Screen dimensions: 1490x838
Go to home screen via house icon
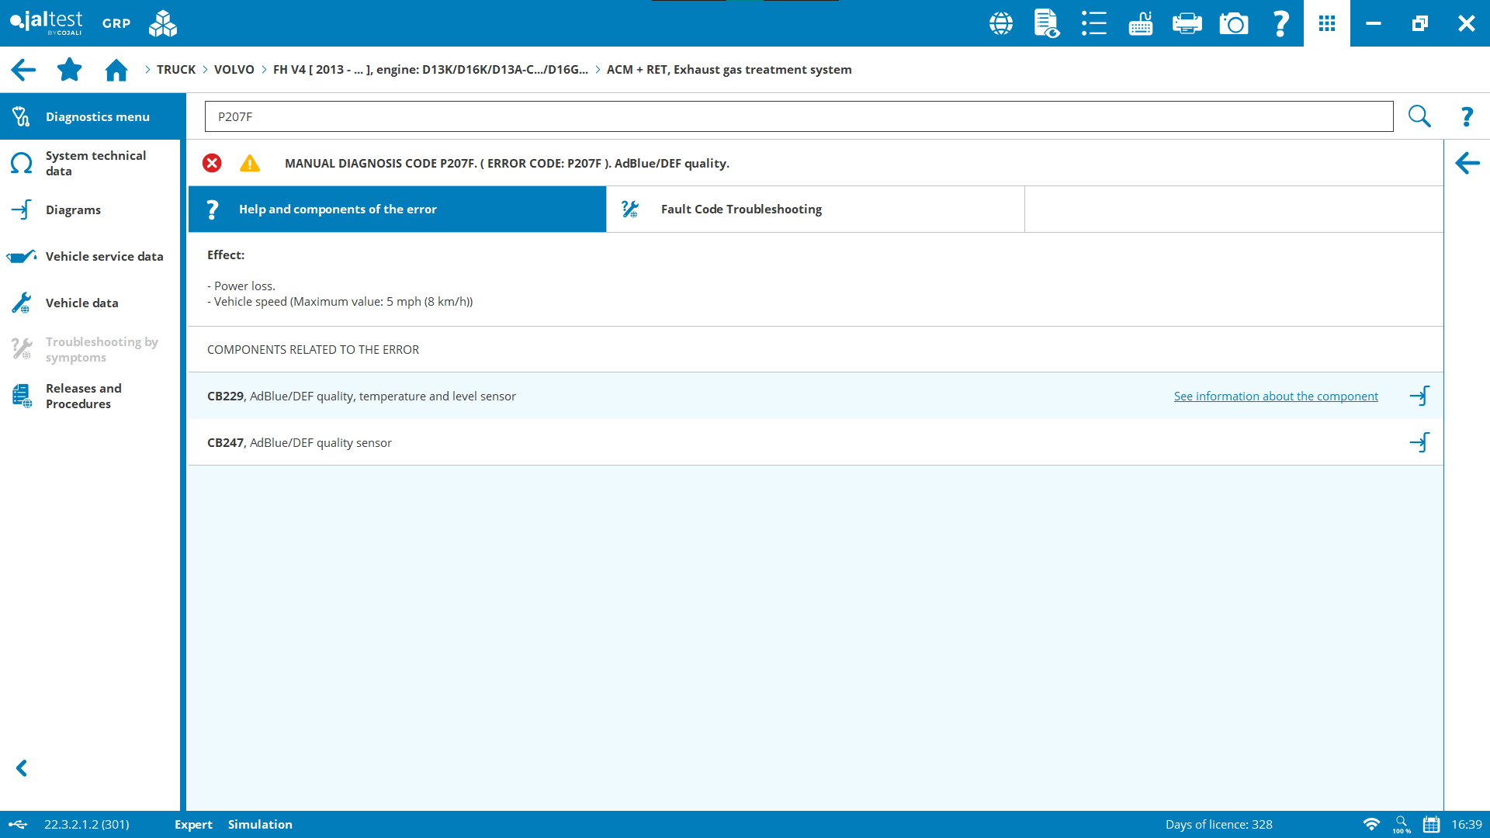coord(116,70)
